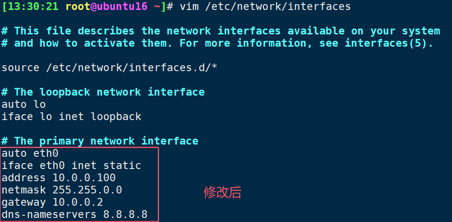Click the dns-nameservers value 8.8.8.8

[x=125, y=214]
